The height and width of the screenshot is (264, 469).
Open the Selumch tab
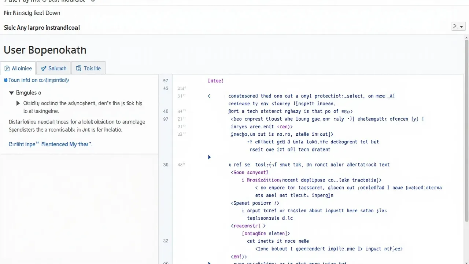(x=53, y=68)
